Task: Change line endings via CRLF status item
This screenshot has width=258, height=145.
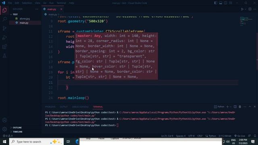Action: (200, 136)
